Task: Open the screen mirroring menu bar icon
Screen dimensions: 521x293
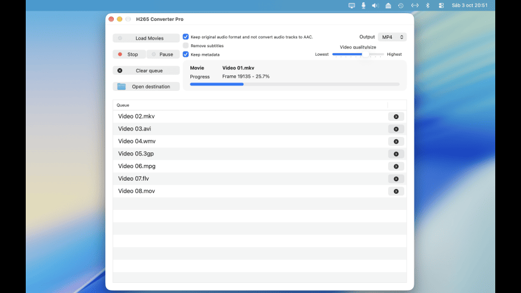Action: coord(352,5)
